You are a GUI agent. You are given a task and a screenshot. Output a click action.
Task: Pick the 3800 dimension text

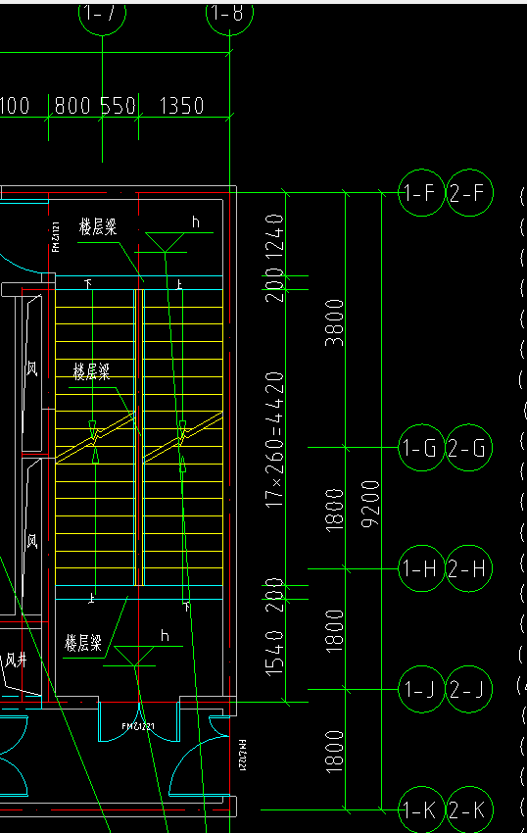pos(334,322)
